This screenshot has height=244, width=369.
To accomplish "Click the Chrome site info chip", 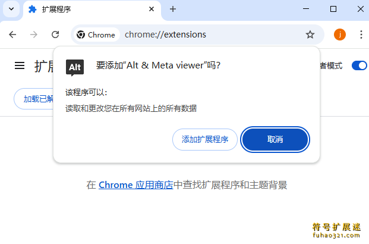I will 96,35.
